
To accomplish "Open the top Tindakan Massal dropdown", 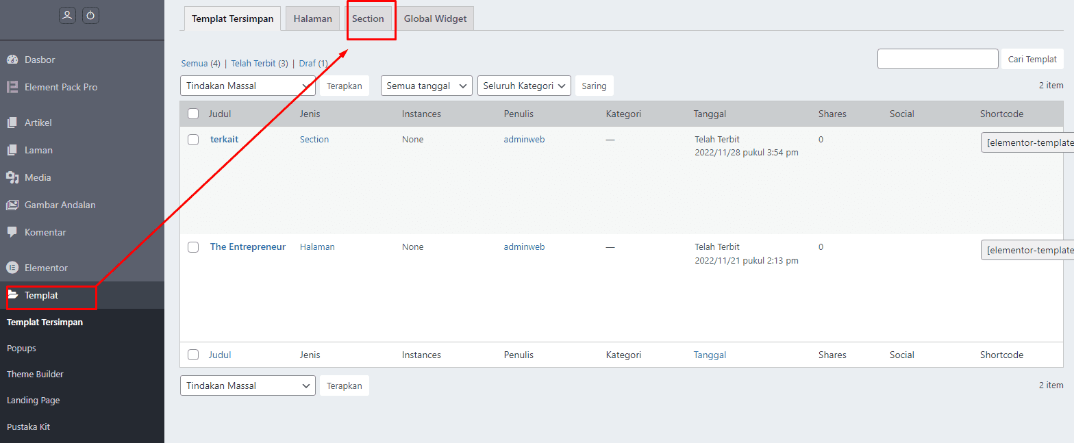I will pos(247,86).
